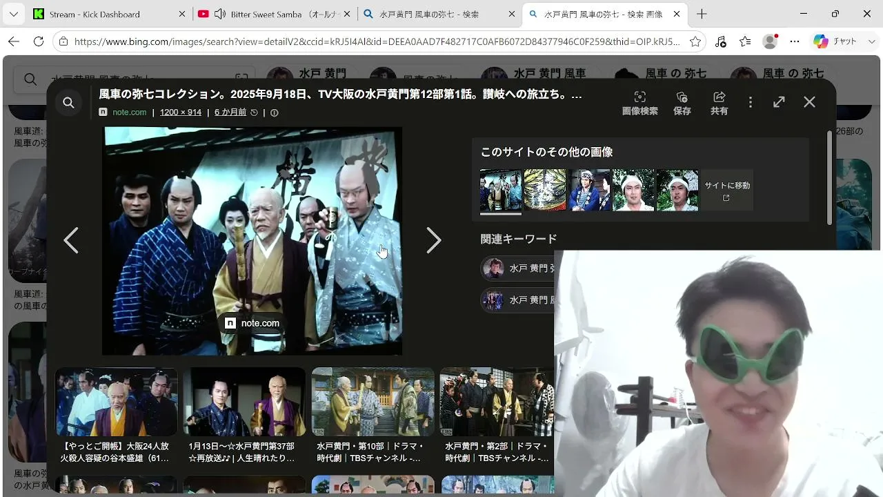This screenshot has height=497, width=883.
Task: Open the 1200 × 914 image size link
Action: (181, 113)
